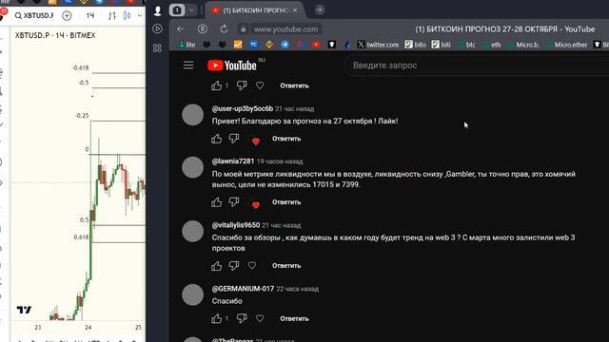The height and width of the screenshot is (342, 609).
Task: Open TradingView bar-style indicator icon
Action: (112, 15)
